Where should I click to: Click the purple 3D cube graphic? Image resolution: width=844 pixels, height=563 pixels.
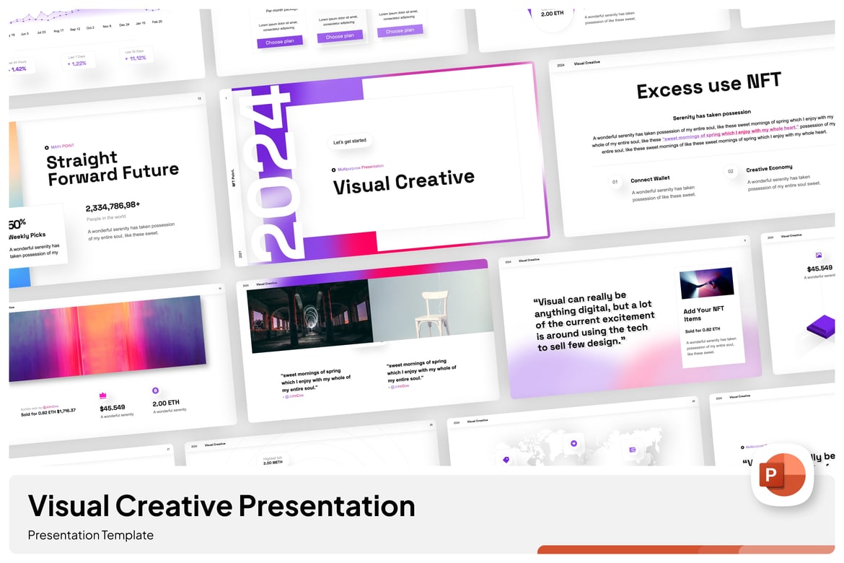pos(822,326)
